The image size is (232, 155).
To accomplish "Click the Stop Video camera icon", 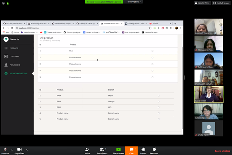I will tap(19, 149).
